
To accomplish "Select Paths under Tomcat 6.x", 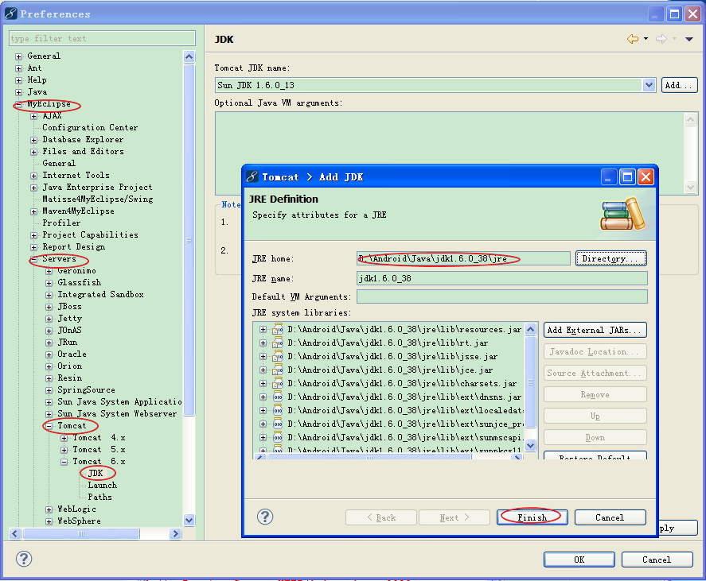I will tap(99, 497).
